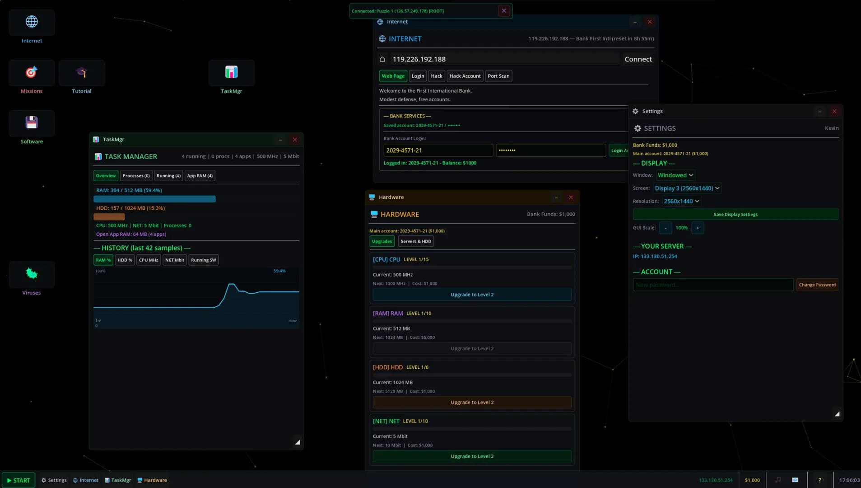Click the IP address field 119.226.192.188
The width and height of the screenshot is (861, 488).
tap(504, 59)
